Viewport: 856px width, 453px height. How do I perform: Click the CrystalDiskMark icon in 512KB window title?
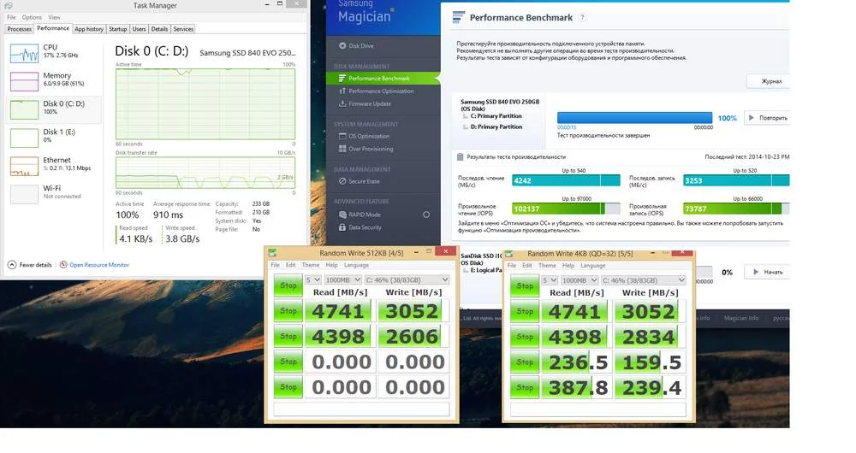pyautogui.click(x=272, y=252)
